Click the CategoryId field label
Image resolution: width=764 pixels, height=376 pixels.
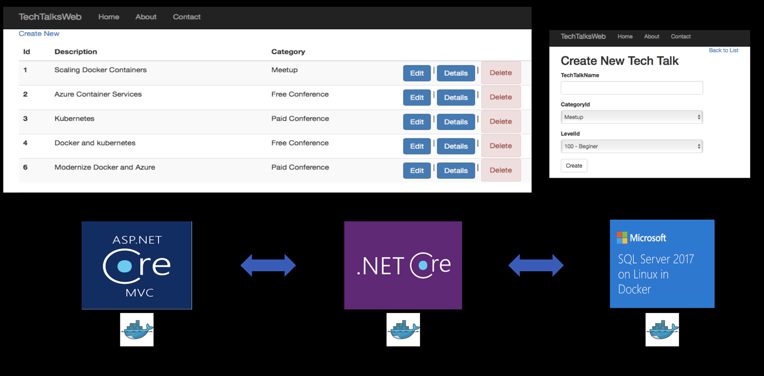575,105
